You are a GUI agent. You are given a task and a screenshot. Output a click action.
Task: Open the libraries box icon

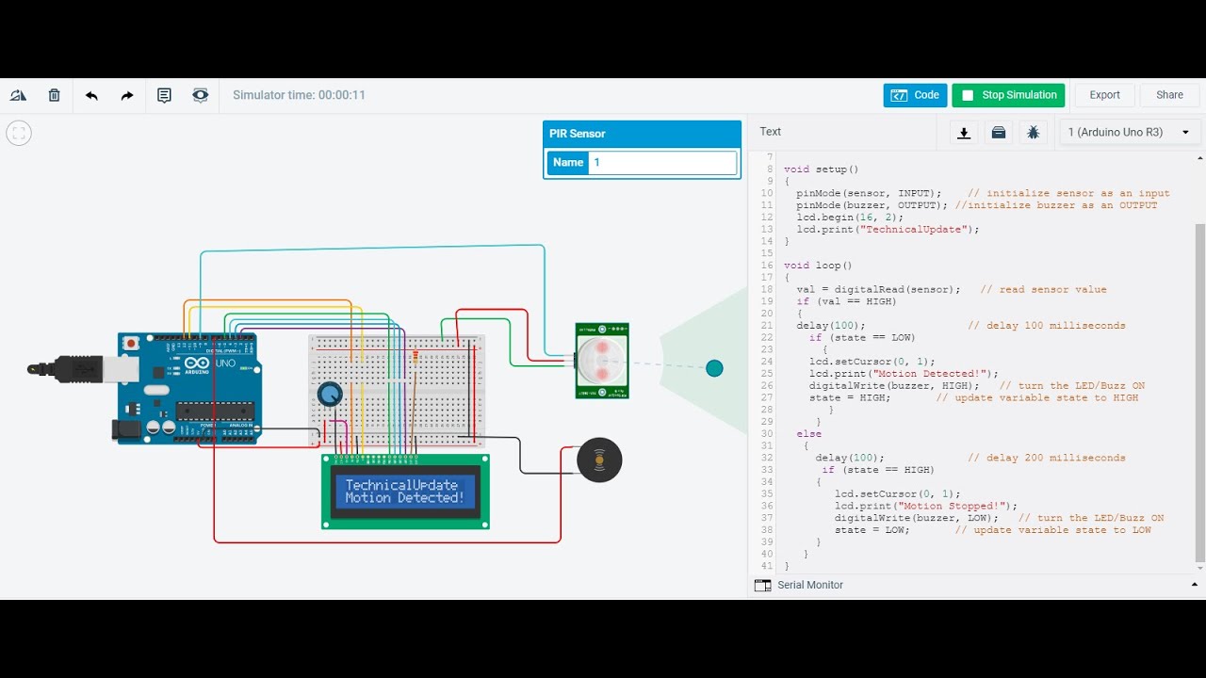coord(999,133)
